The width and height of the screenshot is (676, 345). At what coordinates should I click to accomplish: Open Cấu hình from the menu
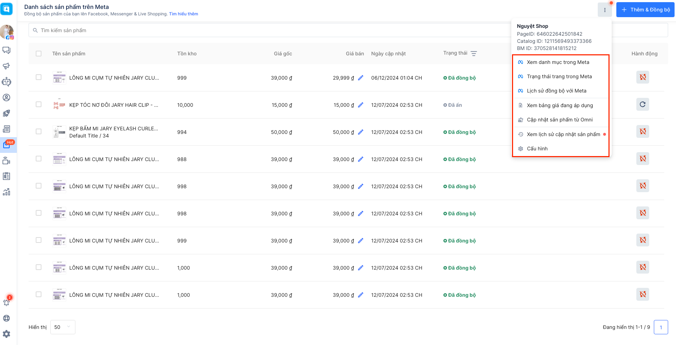click(x=537, y=149)
